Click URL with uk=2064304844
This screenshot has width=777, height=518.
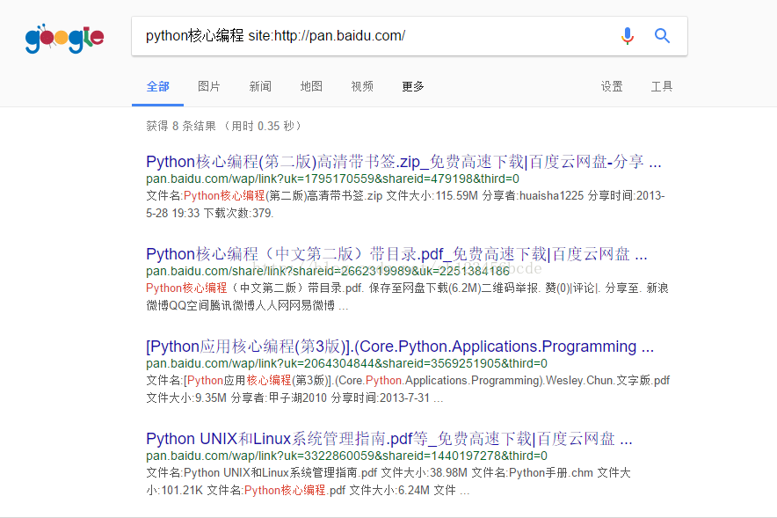346,363
